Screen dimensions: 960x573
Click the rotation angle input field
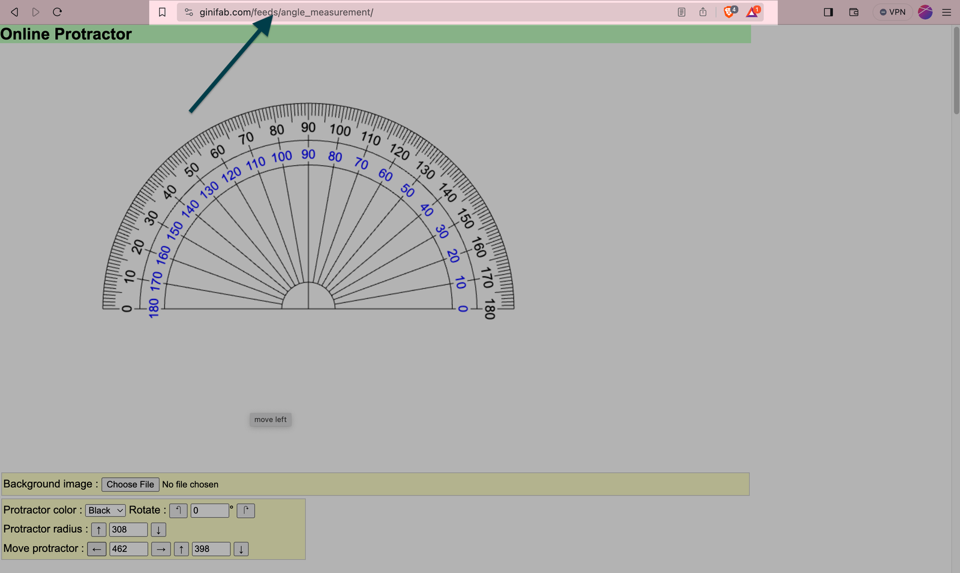209,511
